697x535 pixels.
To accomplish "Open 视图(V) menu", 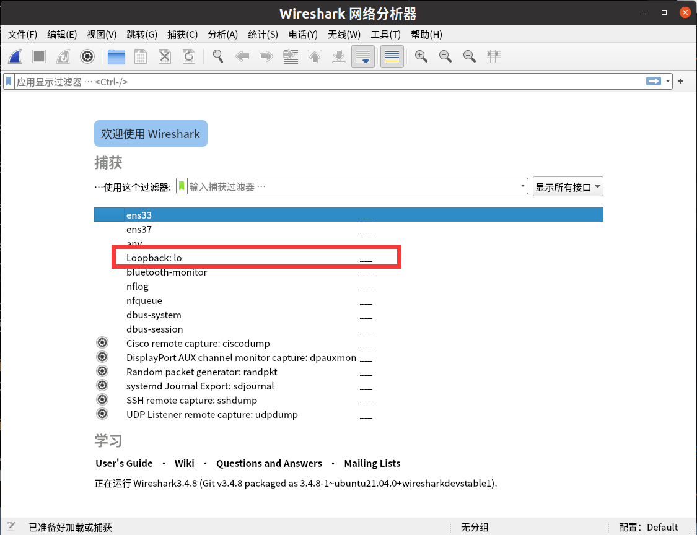I will [102, 35].
